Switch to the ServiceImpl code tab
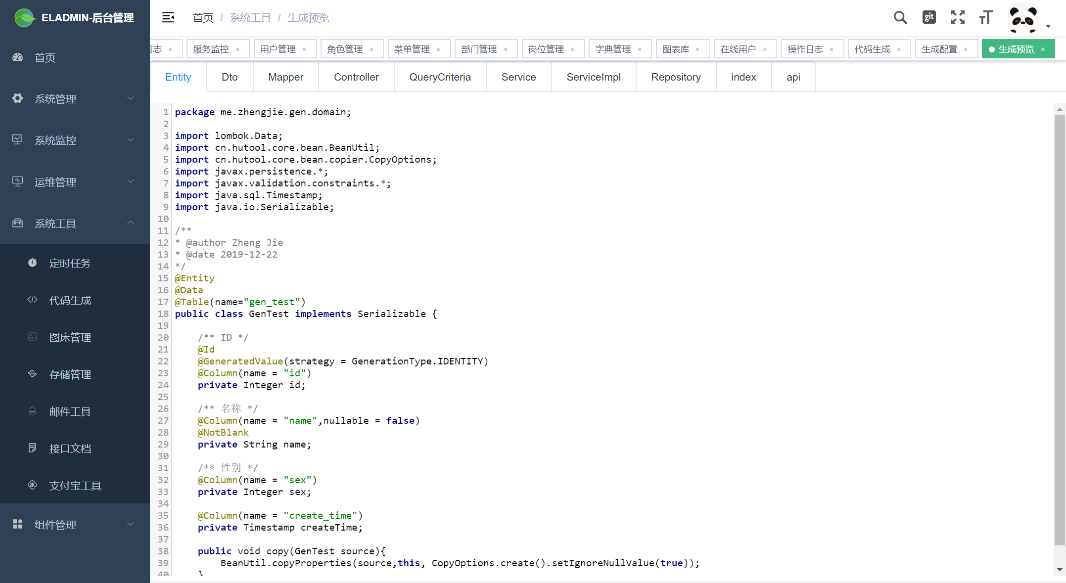The height and width of the screenshot is (583, 1066). pyautogui.click(x=593, y=77)
